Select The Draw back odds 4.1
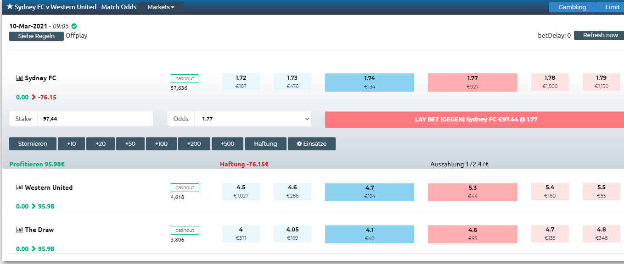The width and height of the screenshot is (624, 264). [x=370, y=234]
